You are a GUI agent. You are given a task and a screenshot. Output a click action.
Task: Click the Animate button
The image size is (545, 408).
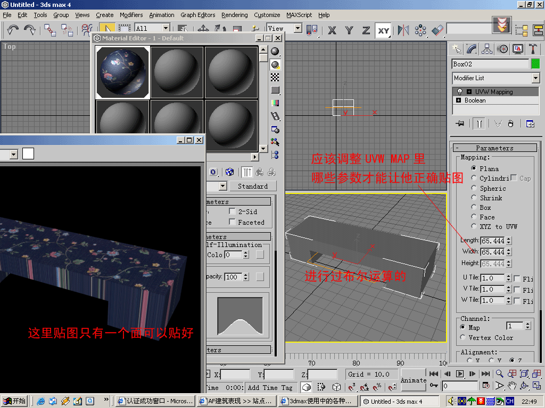(x=413, y=380)
